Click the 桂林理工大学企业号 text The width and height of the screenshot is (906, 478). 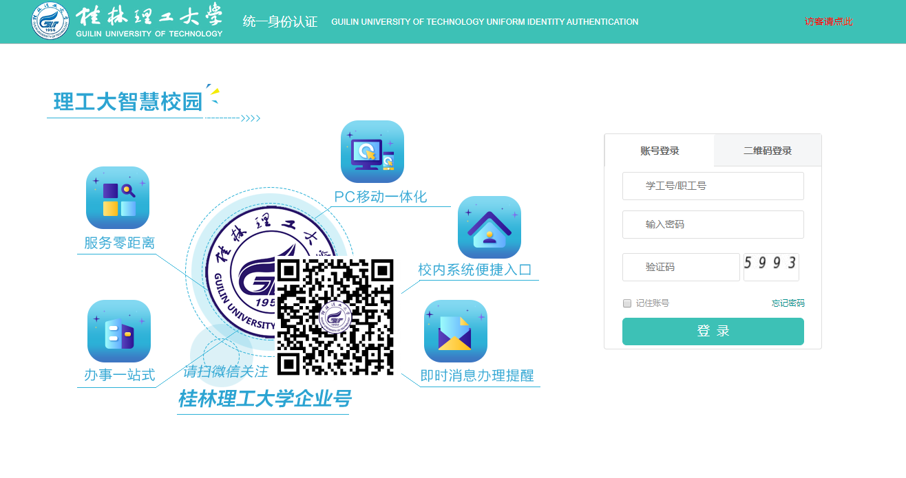(x=265, y=399)
